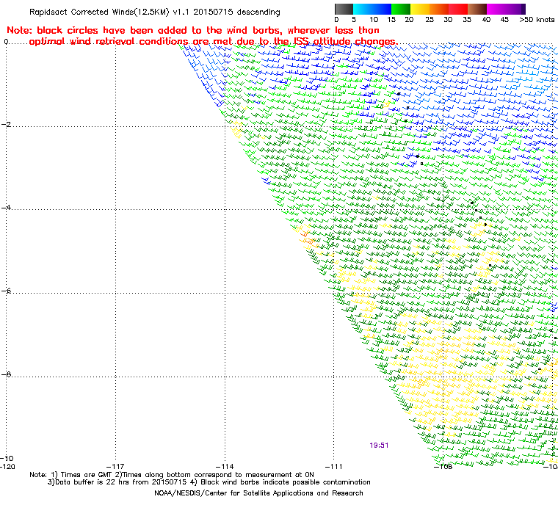Click the yellow 20-25 knots color segment
This screenshot has height=505, width=558.
[420, 9]
